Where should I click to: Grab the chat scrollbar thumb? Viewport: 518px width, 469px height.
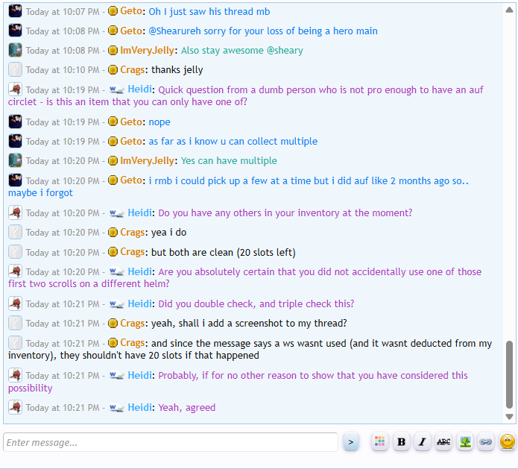click(509, 374)
